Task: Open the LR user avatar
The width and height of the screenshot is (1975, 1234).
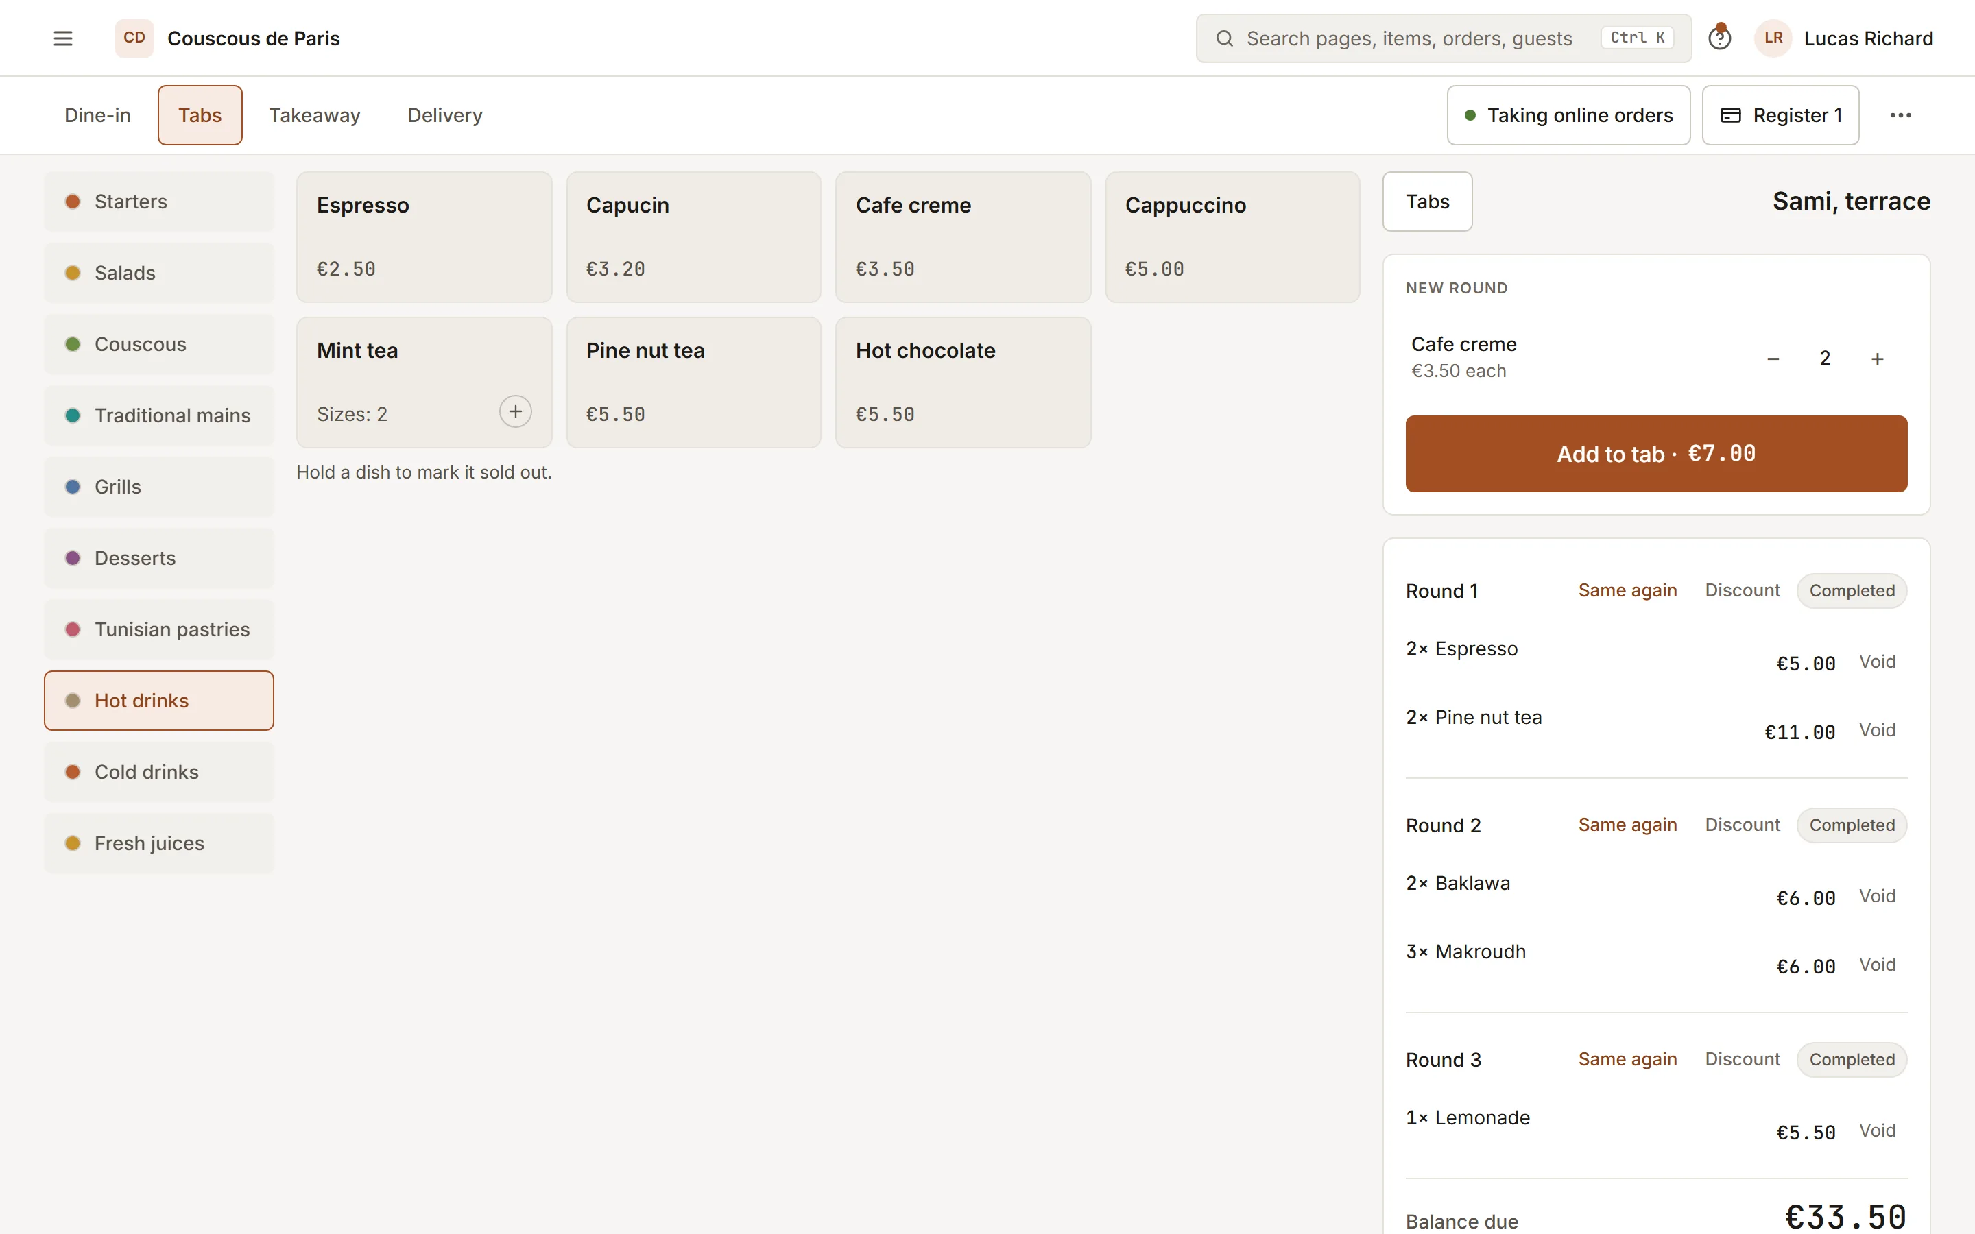Action: click(1773, 38)
